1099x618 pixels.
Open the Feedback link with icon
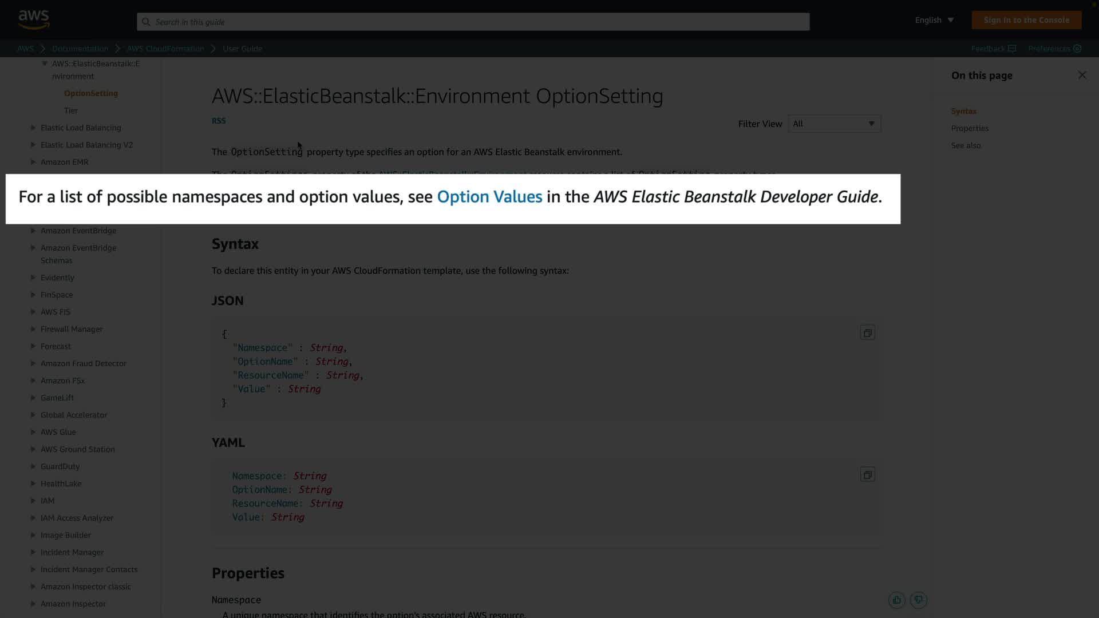(x=993, y=49)
